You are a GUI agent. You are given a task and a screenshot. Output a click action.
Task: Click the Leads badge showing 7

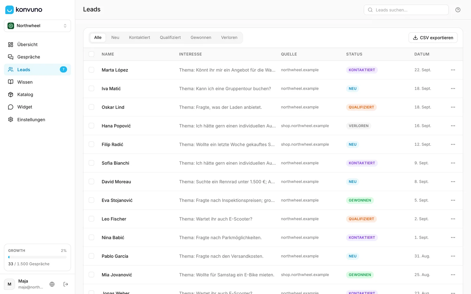pyautogui.click(x=63, y=70)
